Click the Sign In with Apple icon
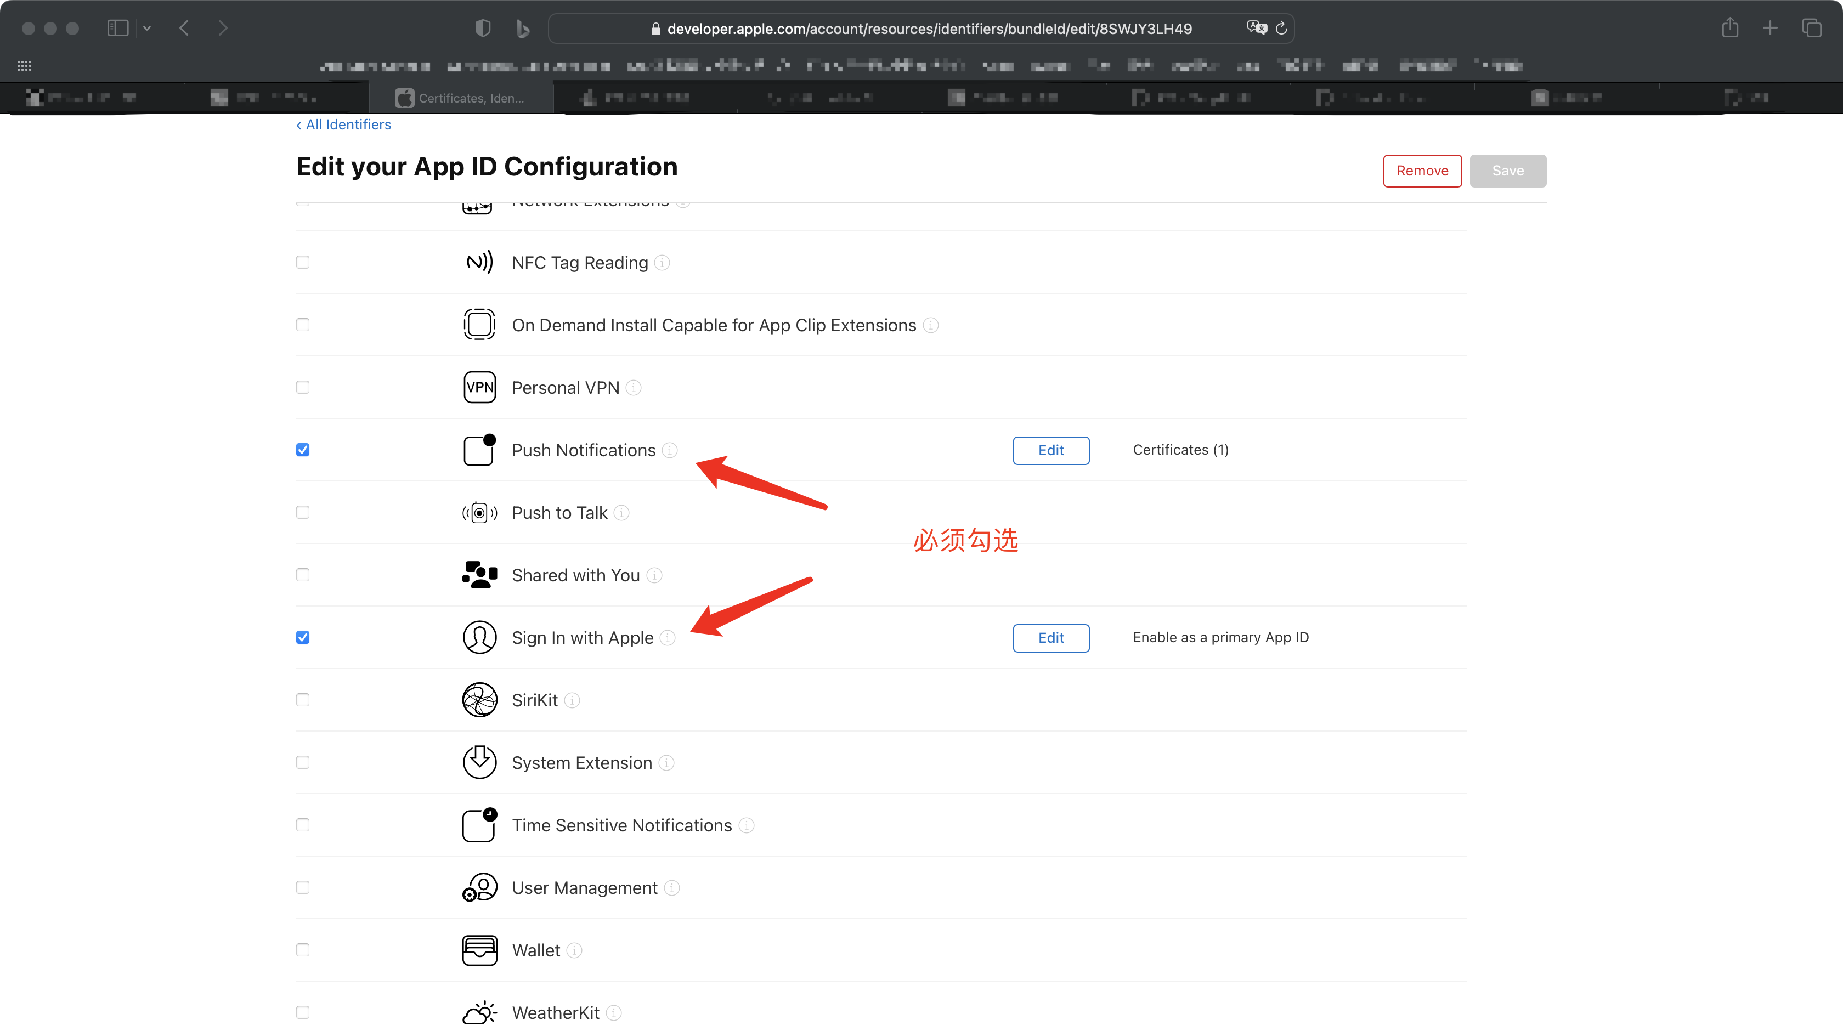Viewport: 1843px width, 1031px height. click(x=479, y=637)
